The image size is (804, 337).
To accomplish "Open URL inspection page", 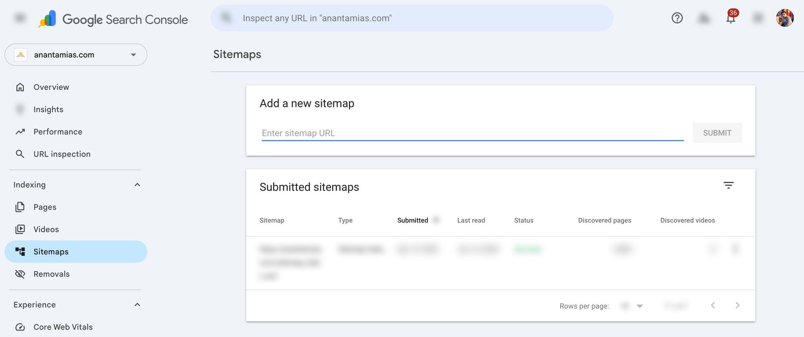I will click(76, 154).
